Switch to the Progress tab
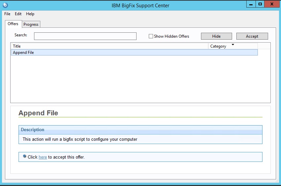The width and height of the screenshot is (281, 186). coord(31,24)
